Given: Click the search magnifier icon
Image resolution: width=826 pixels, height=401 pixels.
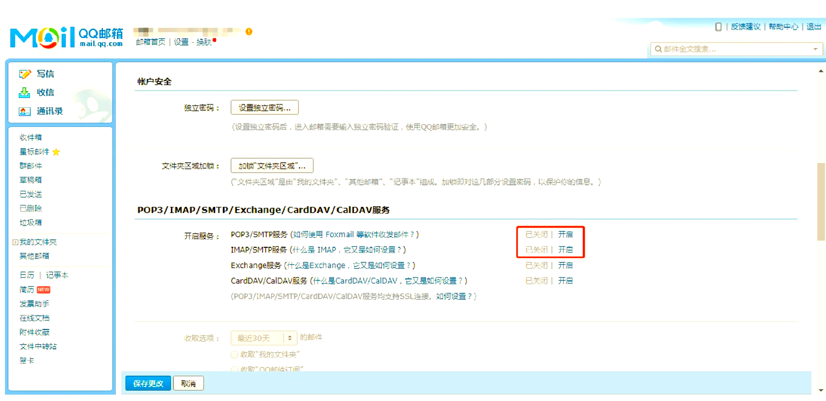Looking at the screenshot, I should click(658, 49).
